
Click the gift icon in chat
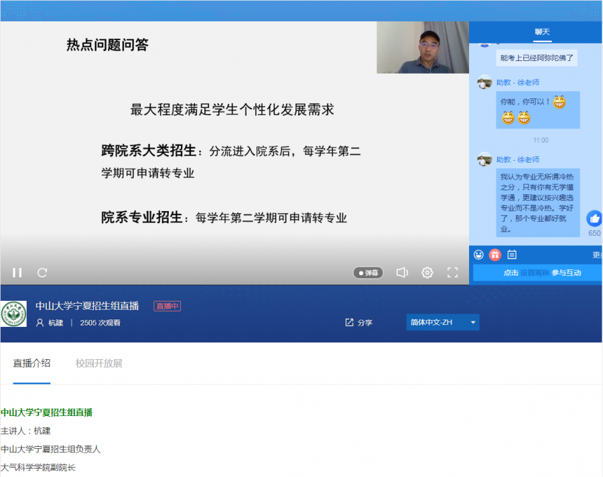495,255
